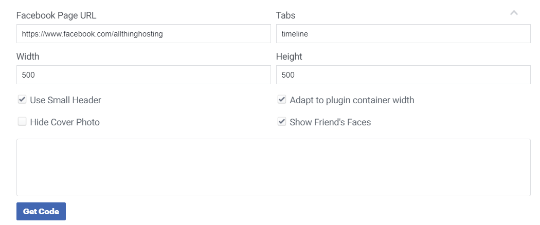
Task: Collapse the panel with the top-right chevron
Action: pos(514,13)
